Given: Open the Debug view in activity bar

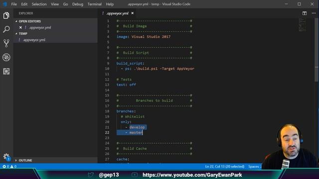Looking at the screenshot, I should pos(6,57).
